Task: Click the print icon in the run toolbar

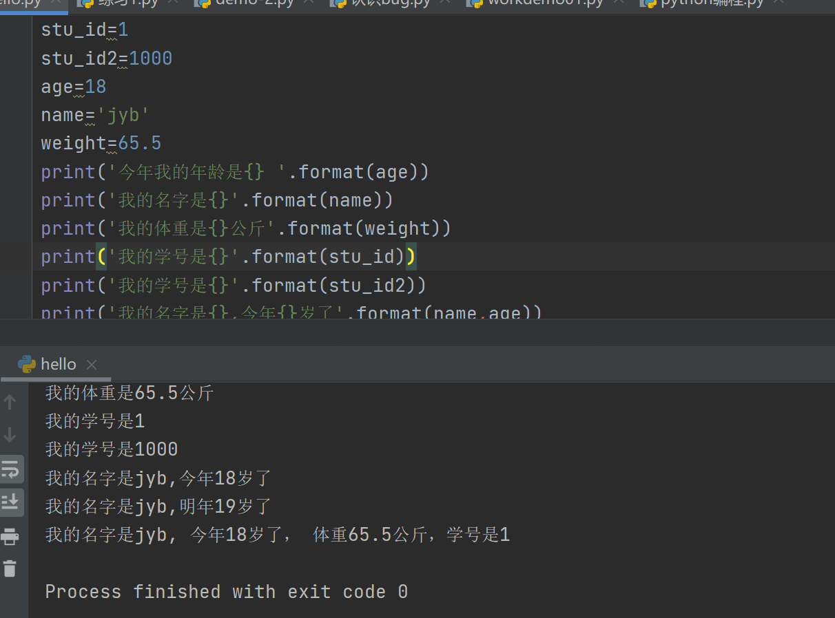Action: tap(10, 536)
